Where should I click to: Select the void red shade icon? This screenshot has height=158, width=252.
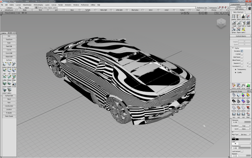(248, 108)
